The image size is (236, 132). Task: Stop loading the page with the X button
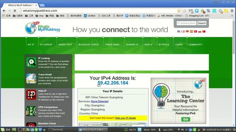click(15, 11)
